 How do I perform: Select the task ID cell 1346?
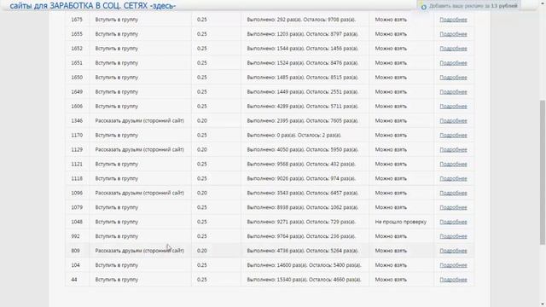click(77, 121)
